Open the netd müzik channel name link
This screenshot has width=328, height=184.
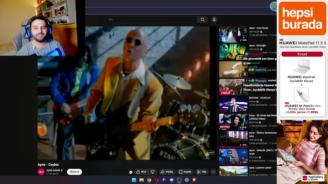click(53, 170)
